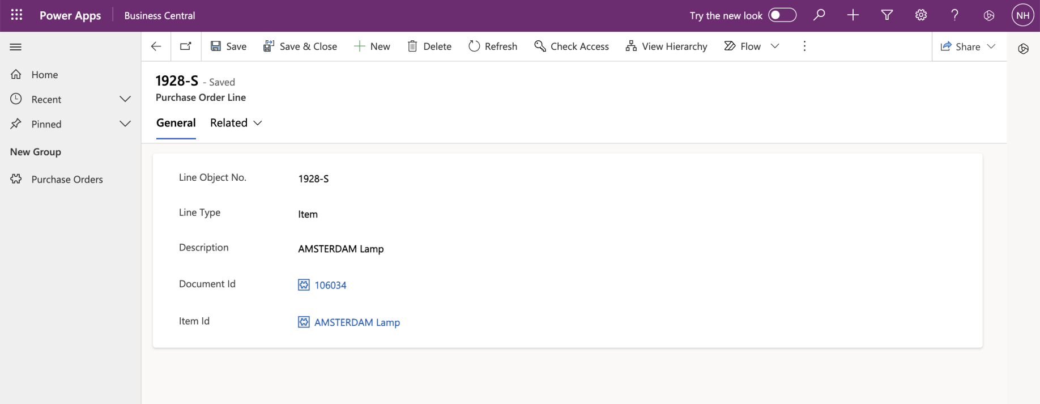This screenshot has width=1040, height=404.
Task: Open Item Id AMSTERDAM Lamp link
Action: coord(357,322)
